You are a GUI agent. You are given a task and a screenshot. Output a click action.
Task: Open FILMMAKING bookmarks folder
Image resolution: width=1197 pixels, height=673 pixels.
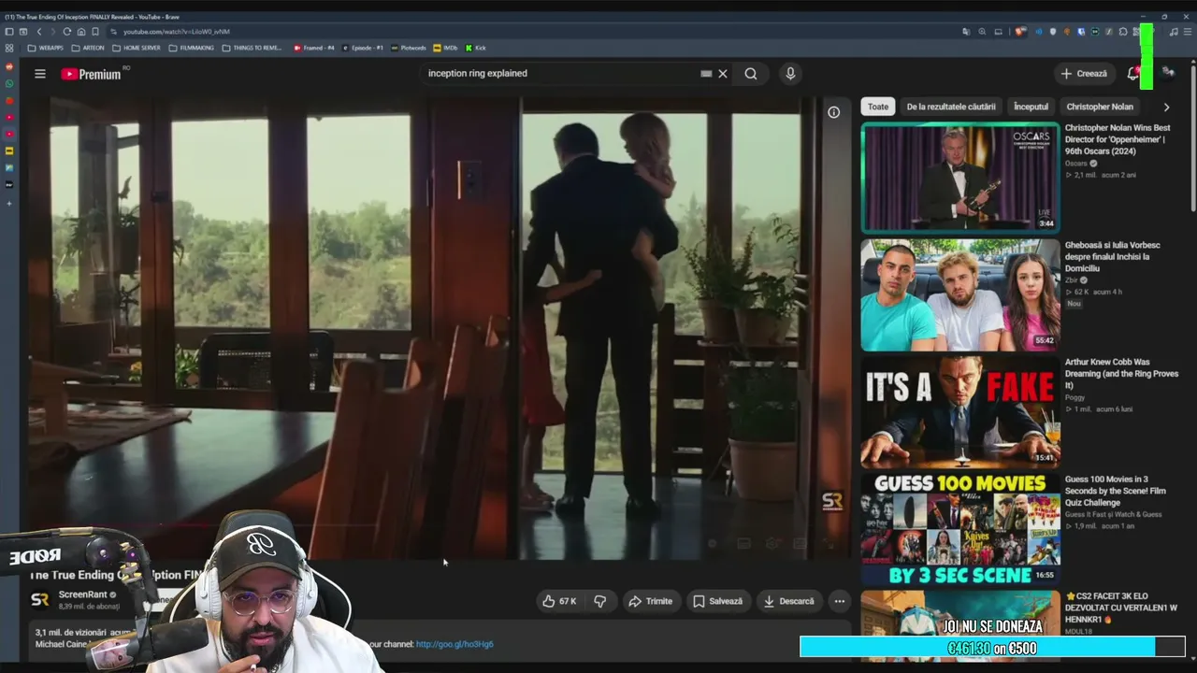191,48
